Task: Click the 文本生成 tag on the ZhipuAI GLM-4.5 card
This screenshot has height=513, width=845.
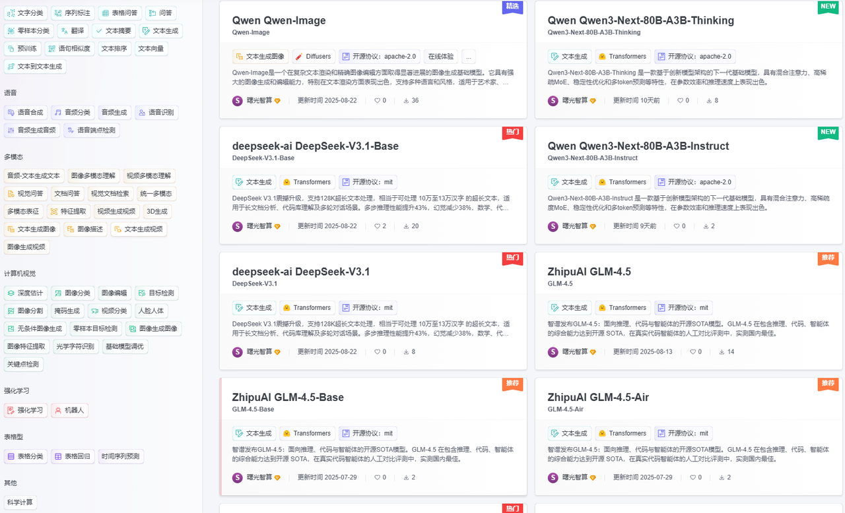Action: (569, 308)
